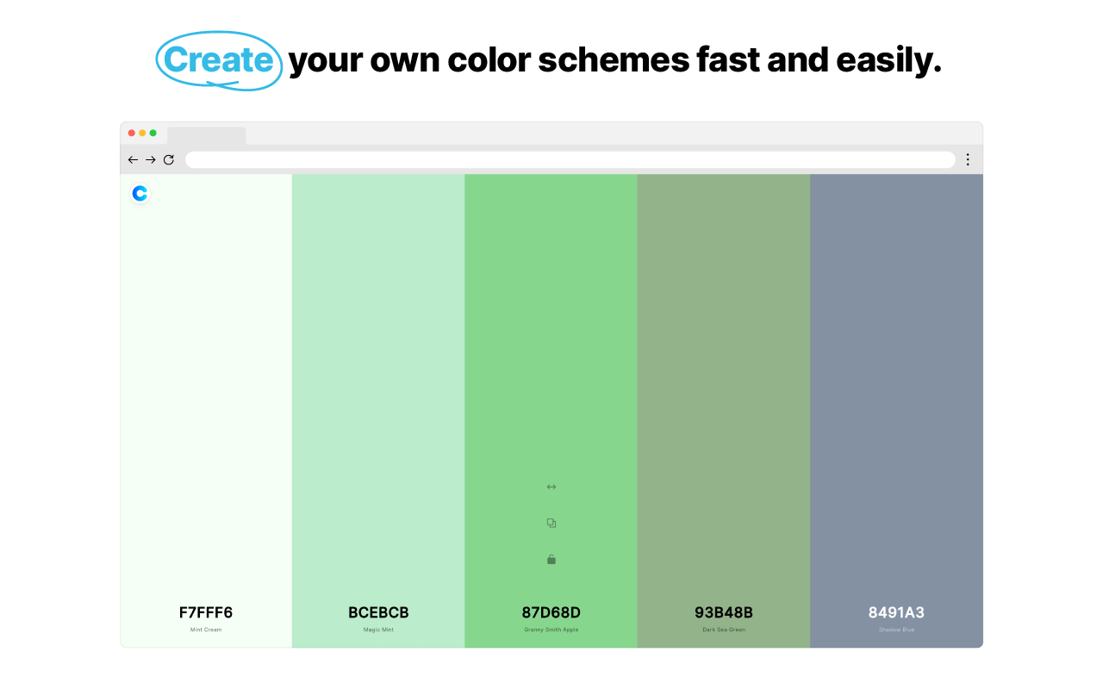This screenshot has height=689, width=1103.
Task: Reload the current page
Action: 169,159
